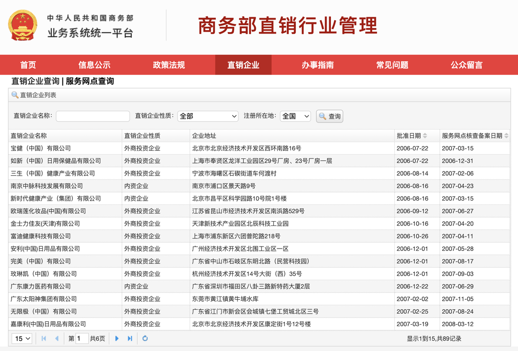Select the 三生（中国）健康产业有限公司 row
The height and width of the screenshot is (351, 518).
(x=259, y=173)
